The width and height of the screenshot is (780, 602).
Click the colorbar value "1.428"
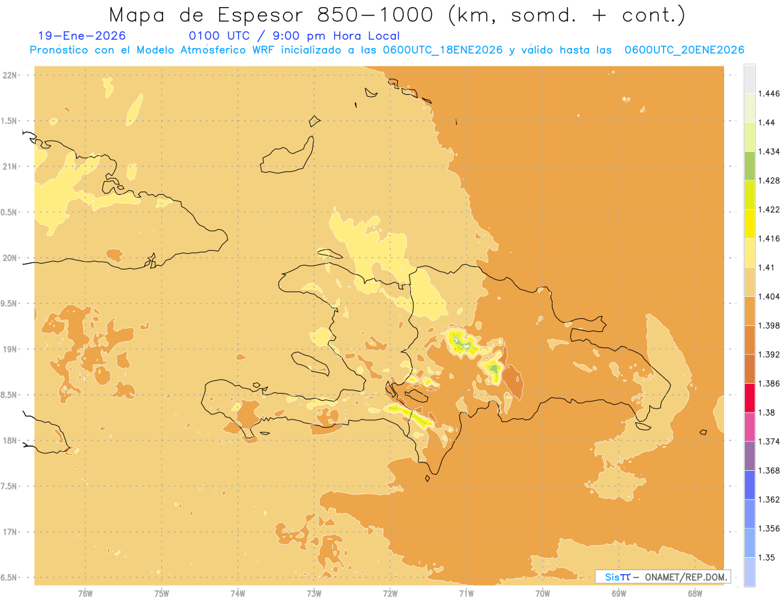(x=768, y=181)
